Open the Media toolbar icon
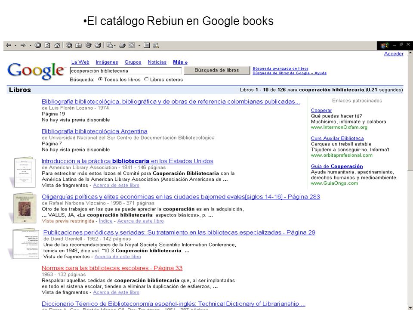Image resolution: width=413 pixels, height=310 pixels. [88, 45]
